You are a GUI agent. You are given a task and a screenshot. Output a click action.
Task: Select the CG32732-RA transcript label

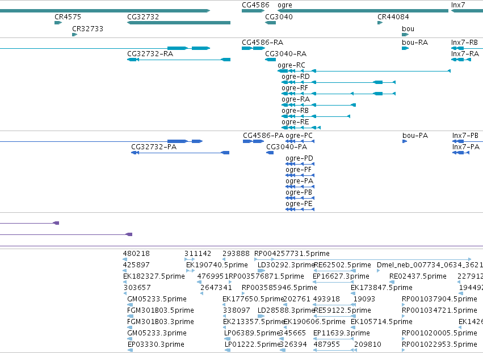tap(150, 53)
